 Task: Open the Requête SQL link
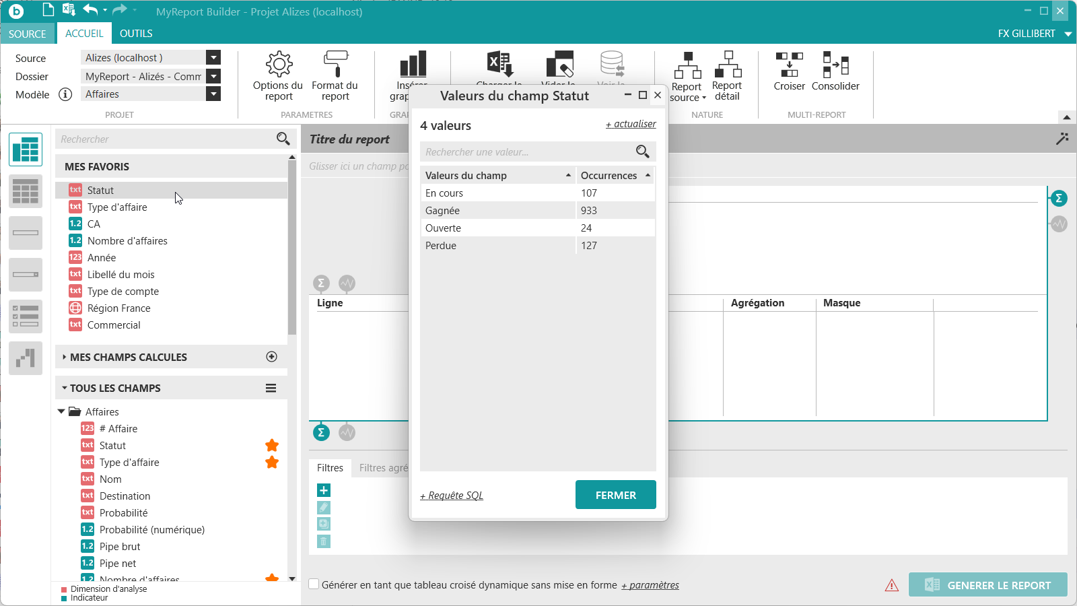[452, 496]
